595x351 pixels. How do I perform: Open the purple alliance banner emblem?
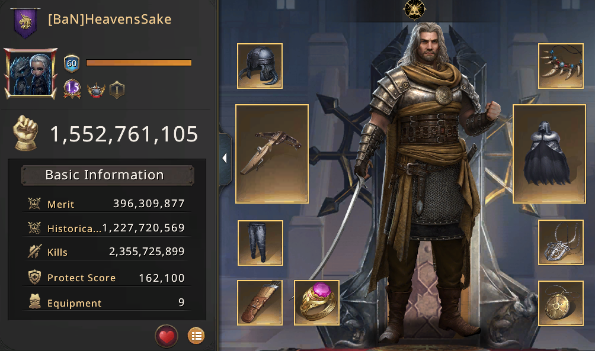(25, 22)
